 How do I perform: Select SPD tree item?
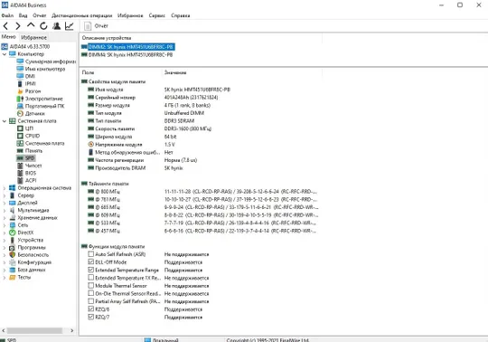[x=30, y=158]
